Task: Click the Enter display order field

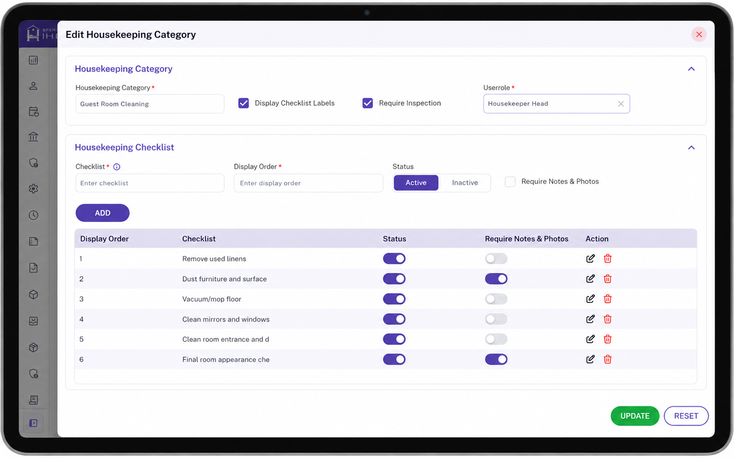Action: point(308,183)
